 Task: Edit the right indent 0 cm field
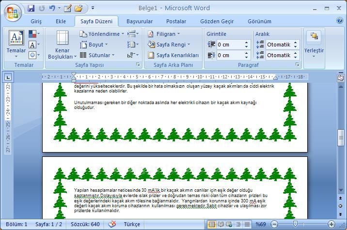(230, 55)
